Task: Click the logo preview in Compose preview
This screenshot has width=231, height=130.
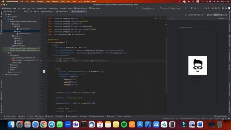Action: (197, 65)
